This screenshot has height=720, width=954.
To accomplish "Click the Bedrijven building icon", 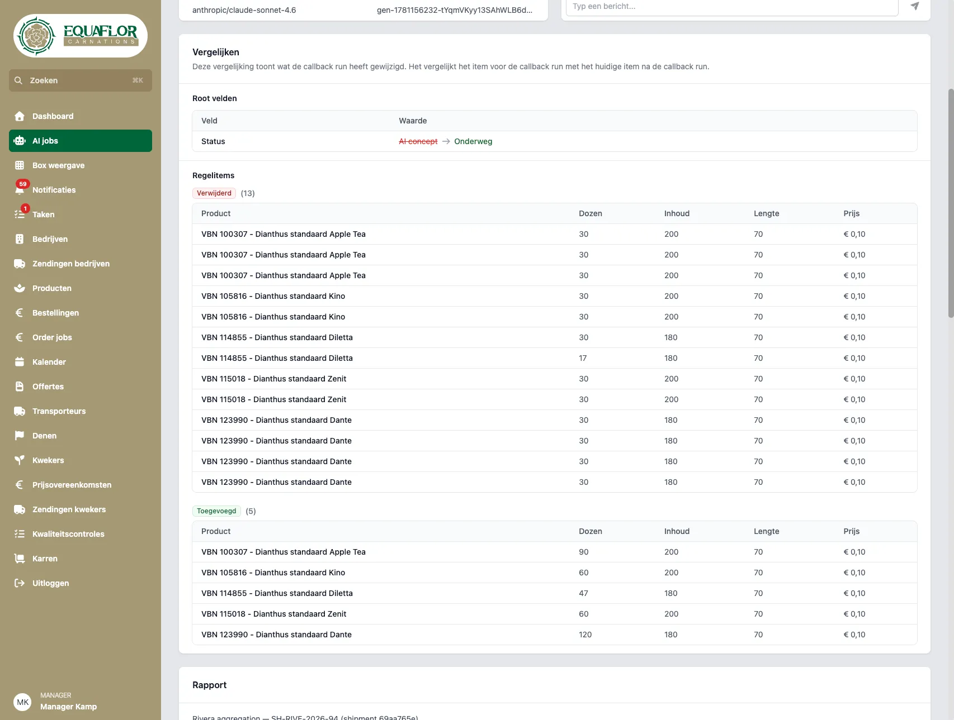I will 20,239.
